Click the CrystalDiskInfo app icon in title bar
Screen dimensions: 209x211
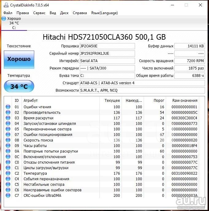pos(6,5)
